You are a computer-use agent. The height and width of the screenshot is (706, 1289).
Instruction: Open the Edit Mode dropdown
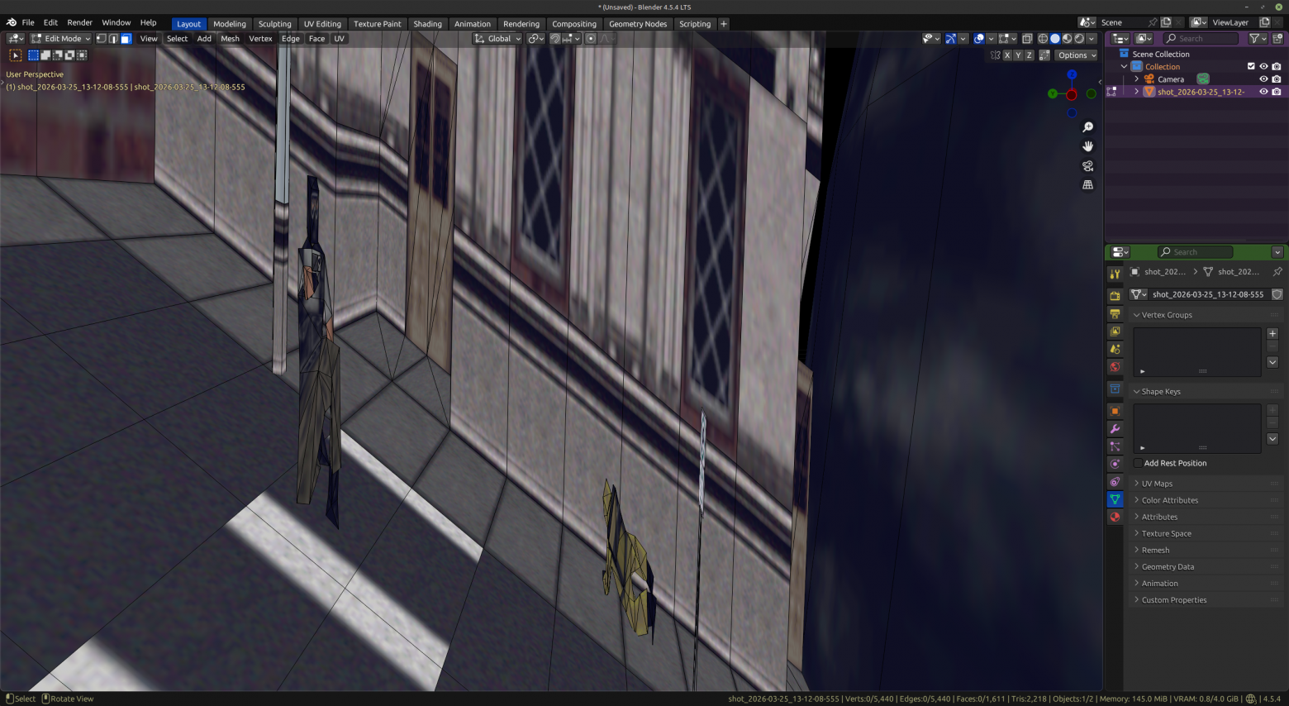coord(61,39)
